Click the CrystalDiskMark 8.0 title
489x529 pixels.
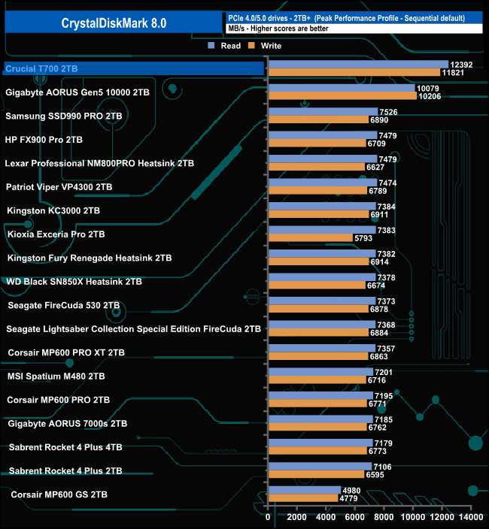click(x=114, y=23)
